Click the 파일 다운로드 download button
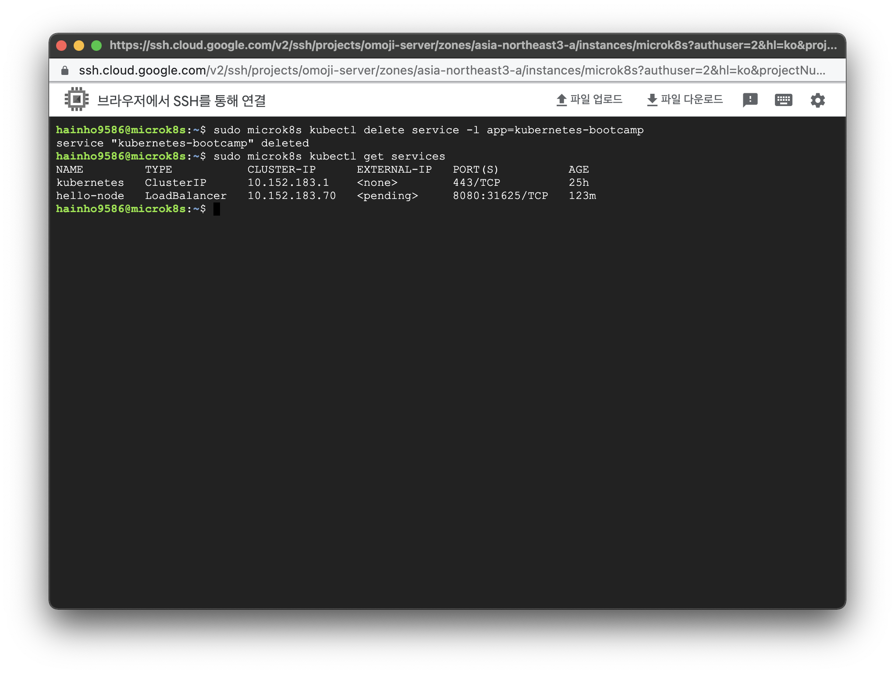Screen dimensions: 895x674 pyautogui.click(x=685, y=100)
